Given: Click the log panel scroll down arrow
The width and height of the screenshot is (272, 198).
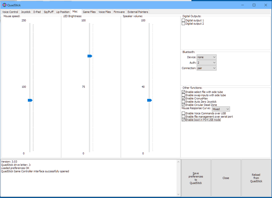Looking at the screenshot, I should click(178, 194).
